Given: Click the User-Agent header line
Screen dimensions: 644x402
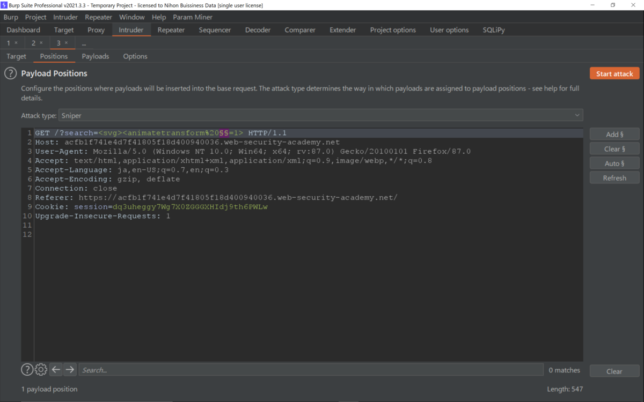Looking at the screenshot, I should [253, 151].
